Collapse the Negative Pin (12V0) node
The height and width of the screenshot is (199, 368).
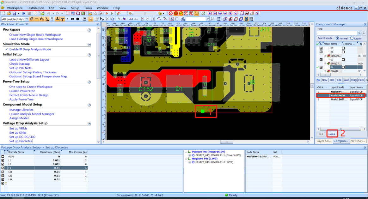[186, 159]
